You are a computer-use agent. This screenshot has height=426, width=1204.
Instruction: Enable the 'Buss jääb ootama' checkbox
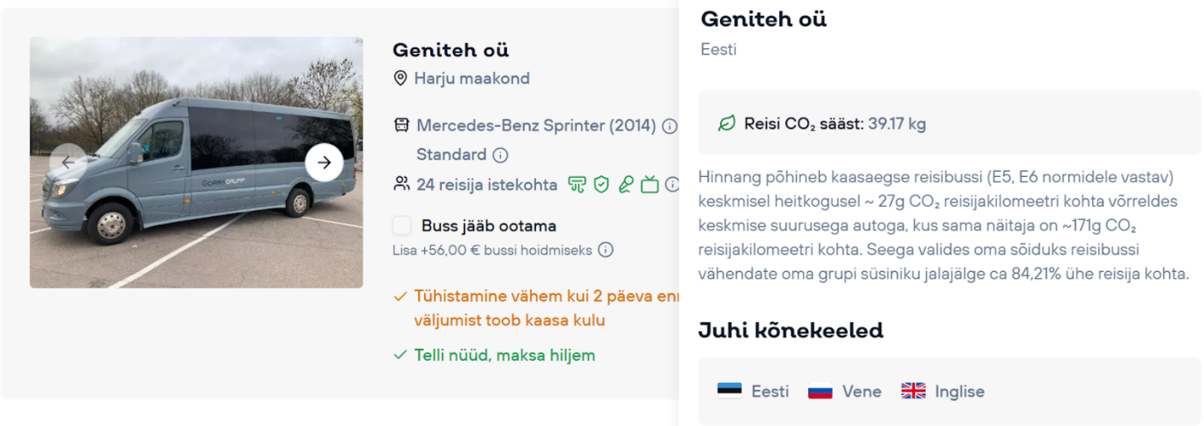(x=402, y=225)
